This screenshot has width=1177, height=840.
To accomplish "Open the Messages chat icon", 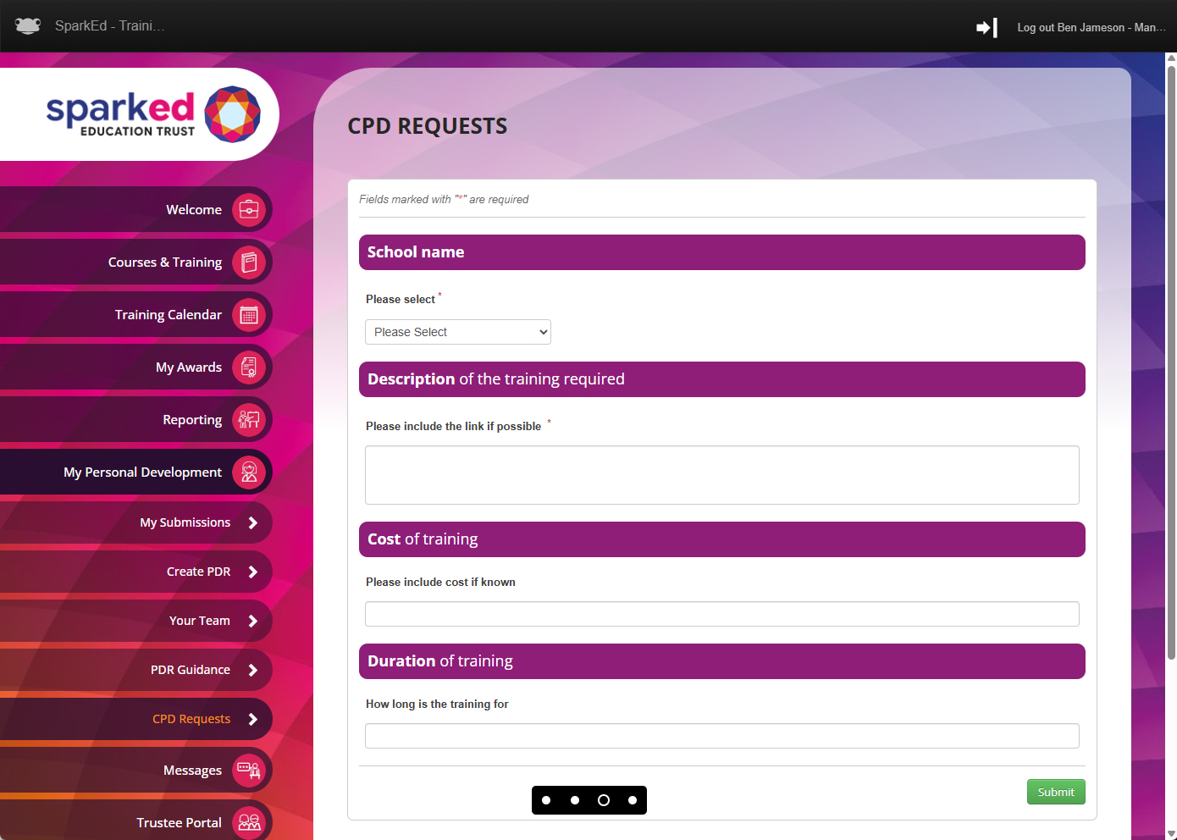I will [249, 771].
